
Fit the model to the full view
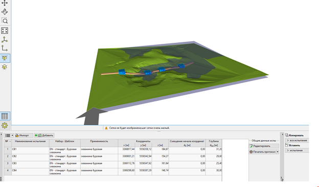[x=5, y=31]
